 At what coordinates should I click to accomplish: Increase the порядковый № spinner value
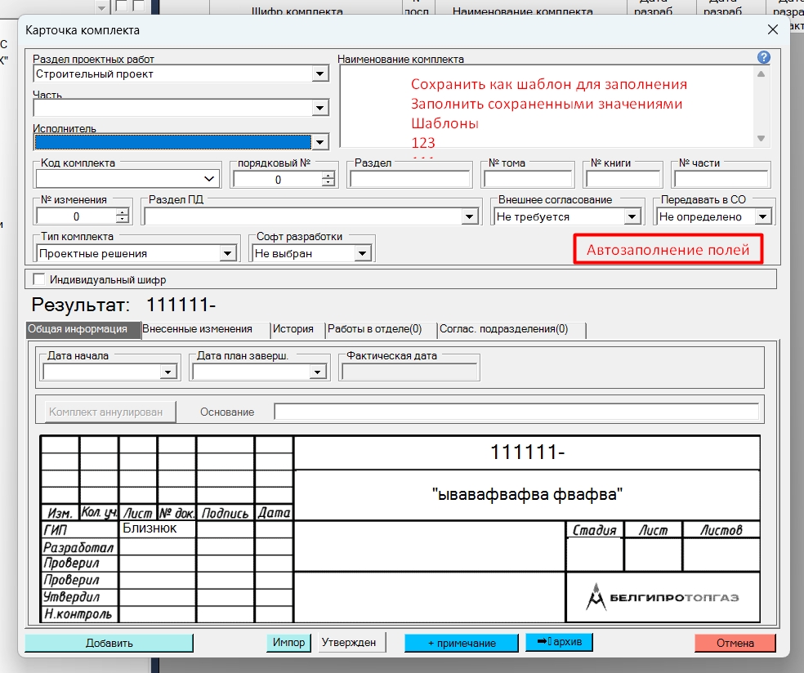328,175
